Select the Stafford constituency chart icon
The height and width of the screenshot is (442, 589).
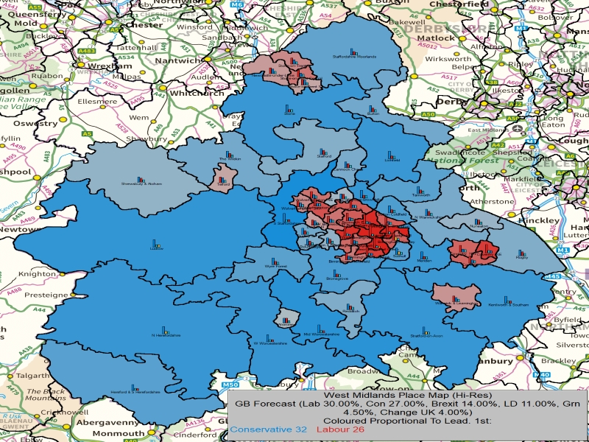coord(323,152)
